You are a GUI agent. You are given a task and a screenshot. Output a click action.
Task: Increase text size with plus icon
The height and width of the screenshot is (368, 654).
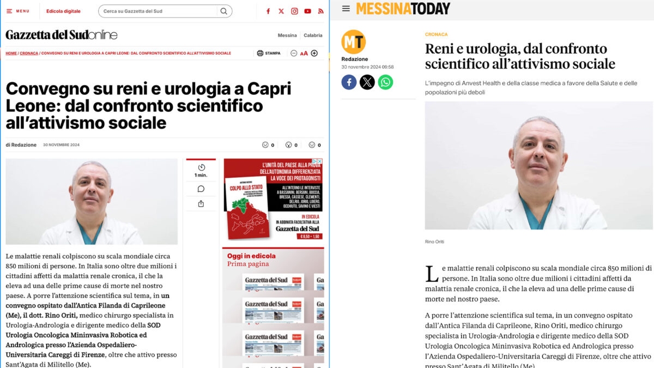click(x=314, y=53)
